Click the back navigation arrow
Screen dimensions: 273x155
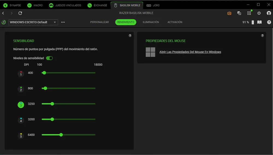coord(3,13)
